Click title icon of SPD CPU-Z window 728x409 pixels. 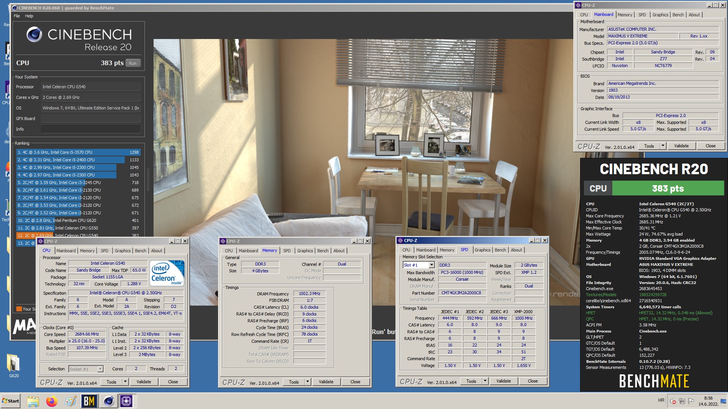pyautogui.click(x=400, y=240)
